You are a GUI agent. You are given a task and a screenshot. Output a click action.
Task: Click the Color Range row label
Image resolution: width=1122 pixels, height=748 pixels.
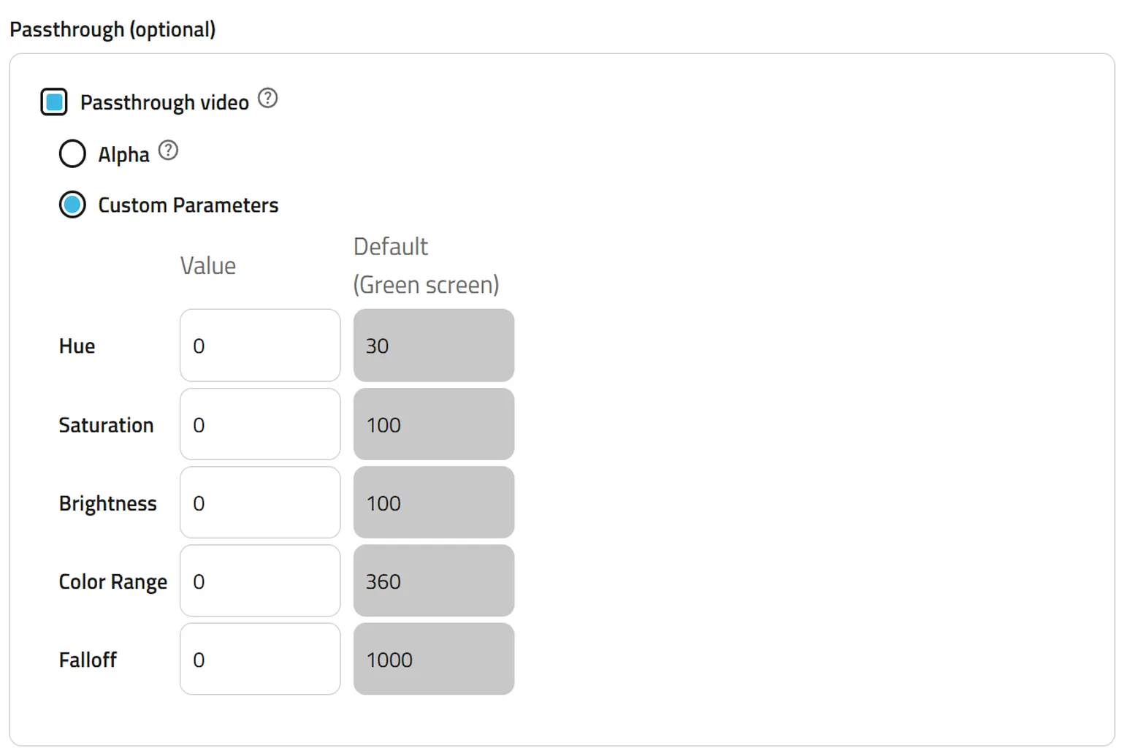(113, 582)
